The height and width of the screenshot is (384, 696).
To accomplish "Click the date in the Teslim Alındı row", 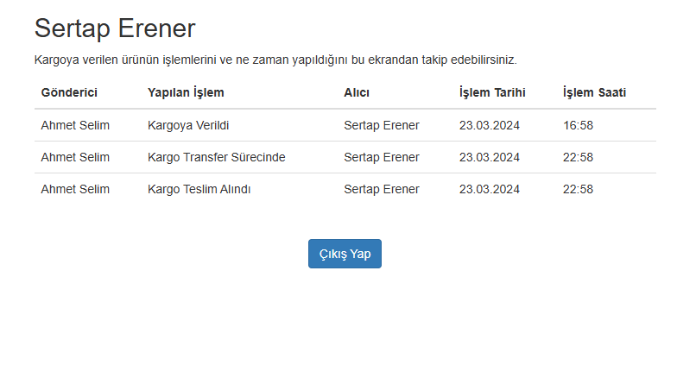I will pyautogui.click(x=489, y=189).
